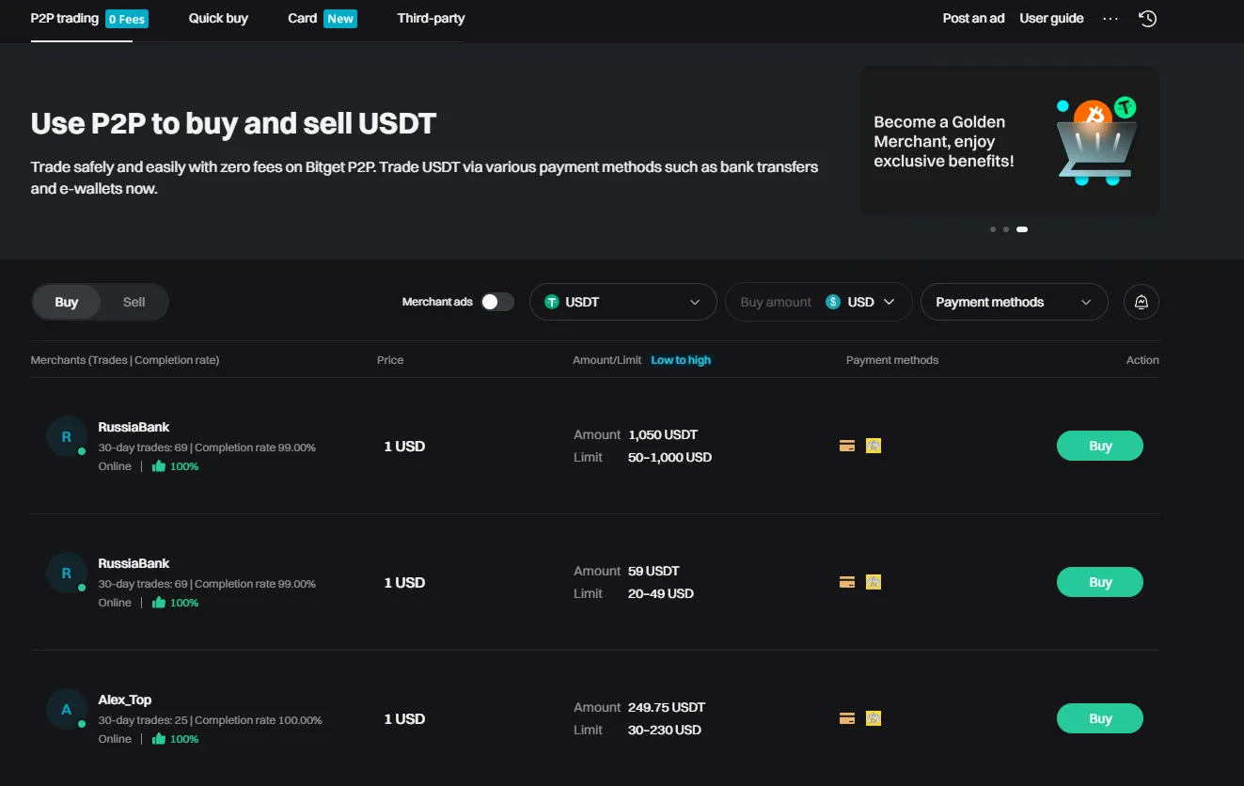Click the second payment icon in Alex_Top's row
Viewport: 1244px width, 786px height.
(x=874, y=718)
